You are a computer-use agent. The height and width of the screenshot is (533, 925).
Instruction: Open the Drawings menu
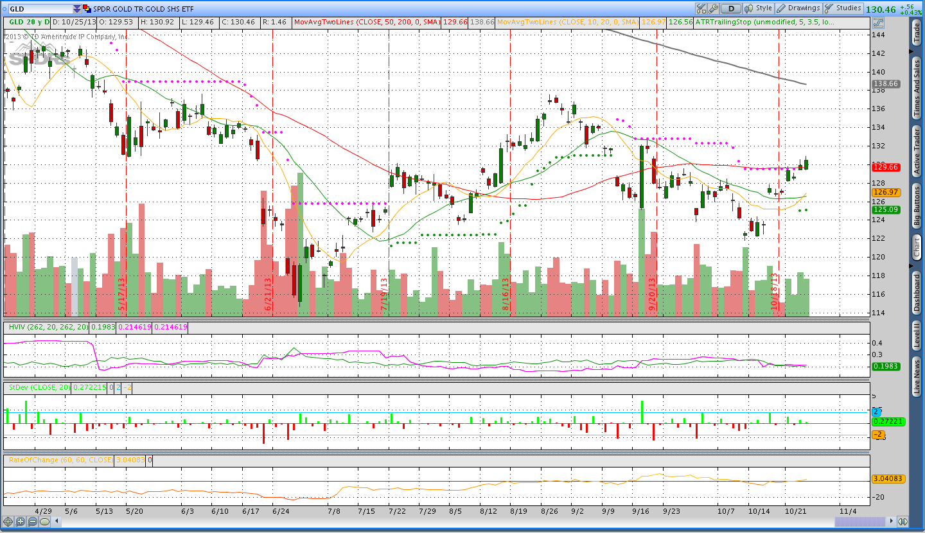click(x=798, y=8)
